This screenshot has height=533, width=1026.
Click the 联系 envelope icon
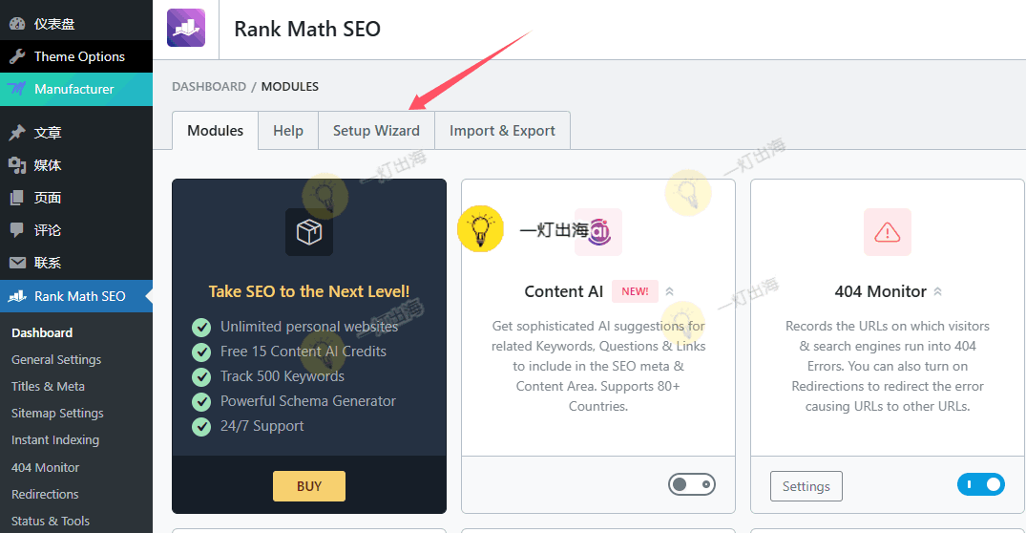17,263
